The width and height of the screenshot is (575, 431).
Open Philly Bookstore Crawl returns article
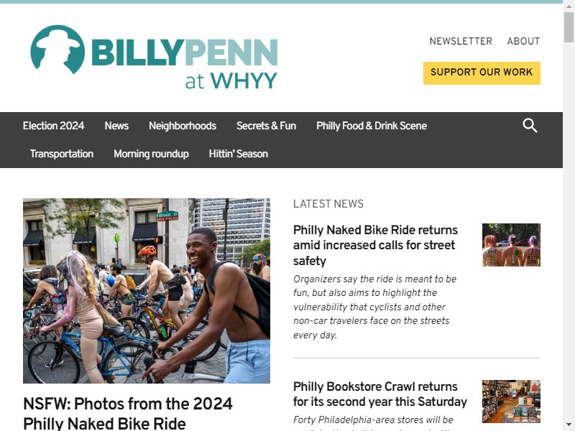(380, 394)
